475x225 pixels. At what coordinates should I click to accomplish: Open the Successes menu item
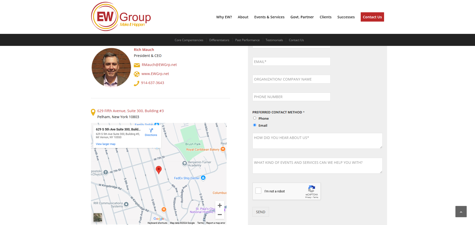click(x=346, y=17)
